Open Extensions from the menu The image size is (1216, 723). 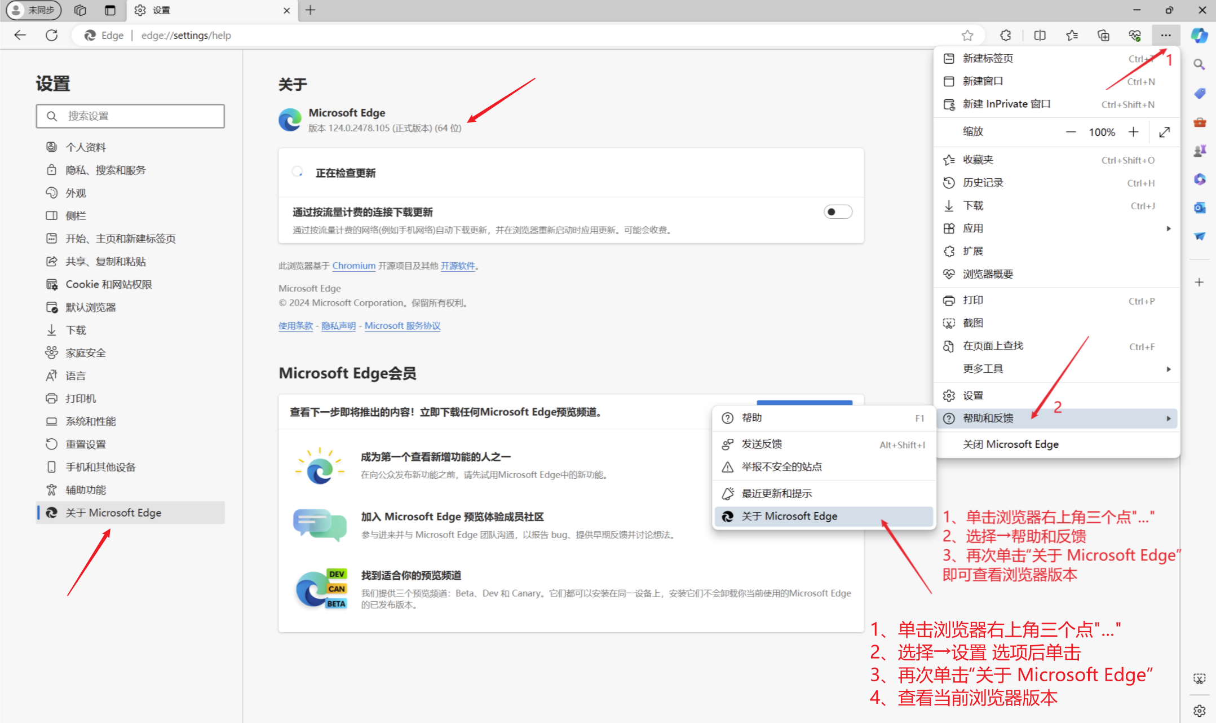click(1057, 252)
